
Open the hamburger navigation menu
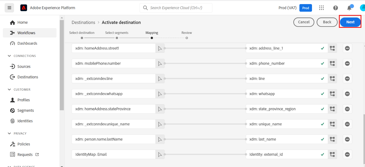pyautogui.click(x=9, y=8)
